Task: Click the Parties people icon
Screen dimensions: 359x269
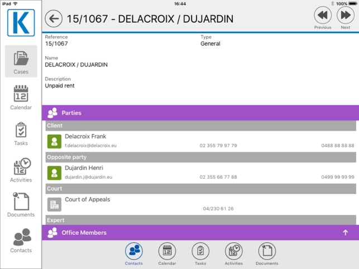Action: point(52,113)
